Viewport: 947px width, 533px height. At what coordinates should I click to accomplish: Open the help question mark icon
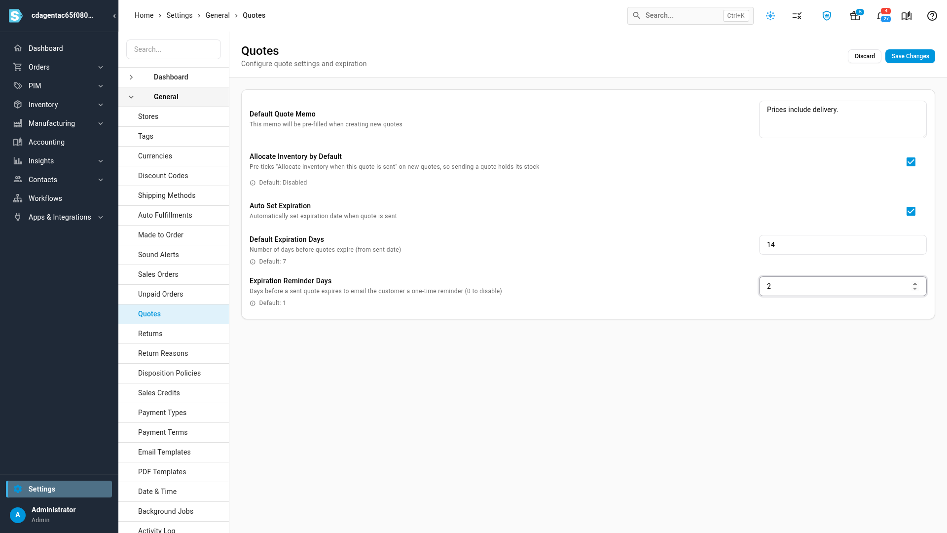[x=932, y=16]
